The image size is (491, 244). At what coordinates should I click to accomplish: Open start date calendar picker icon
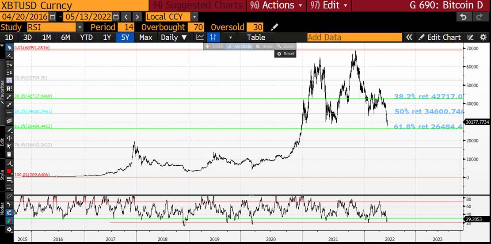(52, 17)
